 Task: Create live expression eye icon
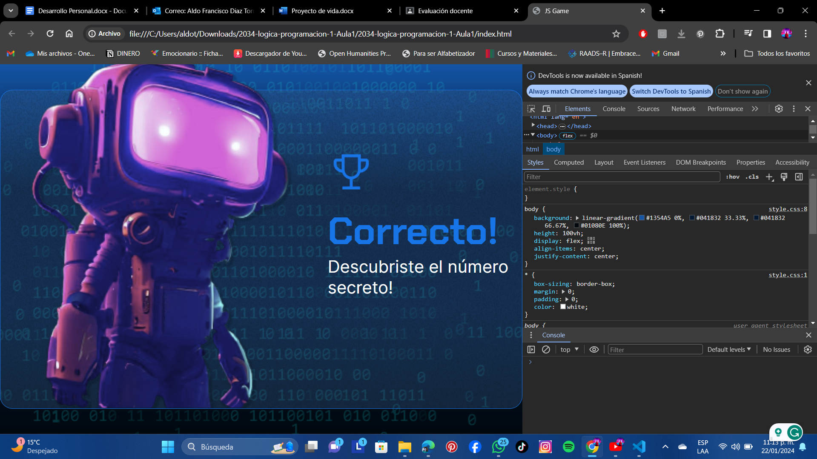coord(594,350)
